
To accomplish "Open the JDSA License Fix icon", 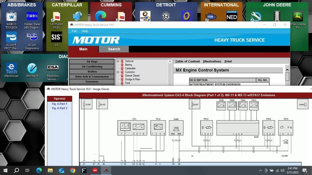I will coord(298,20).
